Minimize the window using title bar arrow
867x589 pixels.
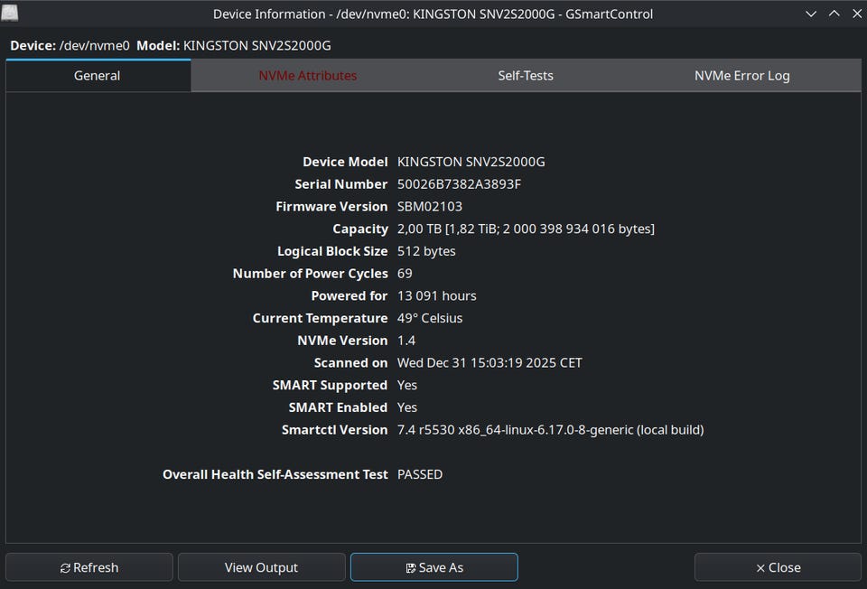pyautogui.click(x=811, y=14)
